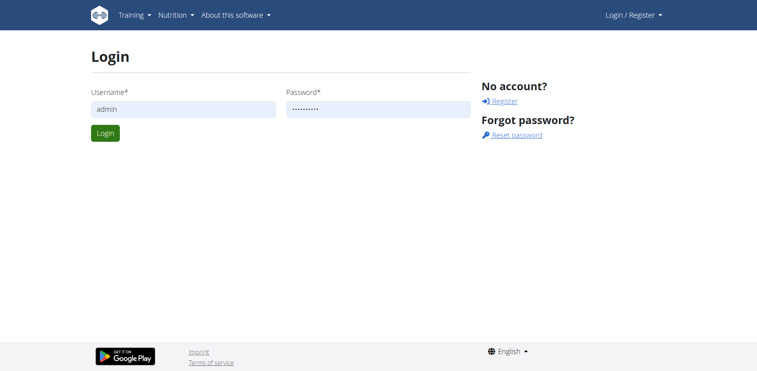Click the up caret beside English
The image size is (757, 371).
[526, 351]
